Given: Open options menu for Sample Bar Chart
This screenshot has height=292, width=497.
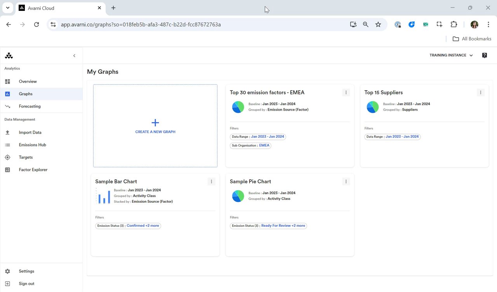Looking at the screenshot, I should coord(211,181).
